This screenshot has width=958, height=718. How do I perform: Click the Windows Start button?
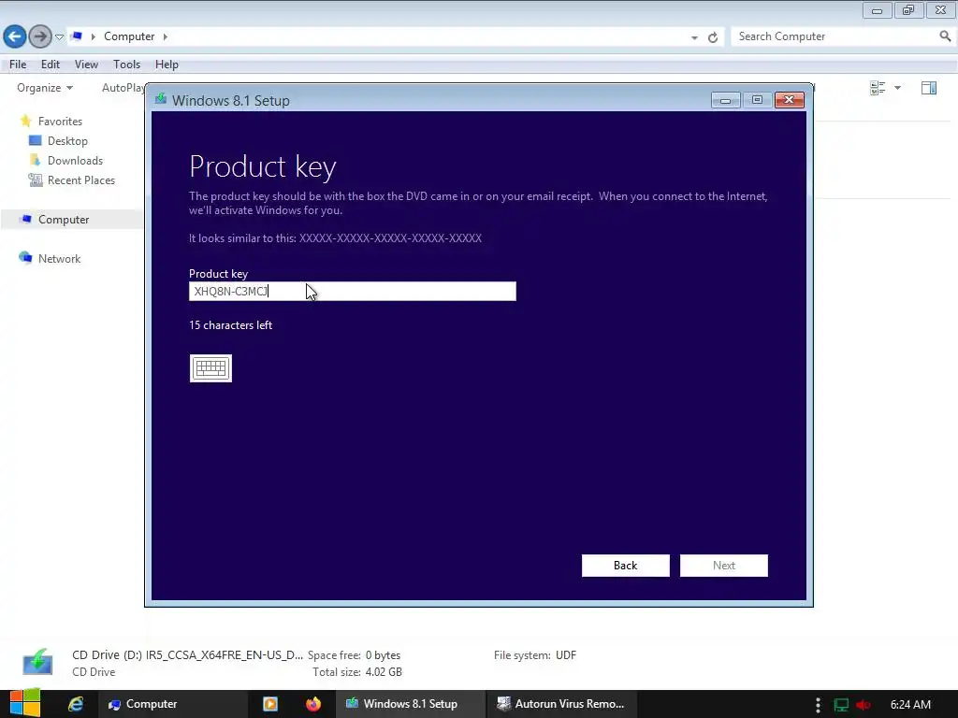coord(25,703)
